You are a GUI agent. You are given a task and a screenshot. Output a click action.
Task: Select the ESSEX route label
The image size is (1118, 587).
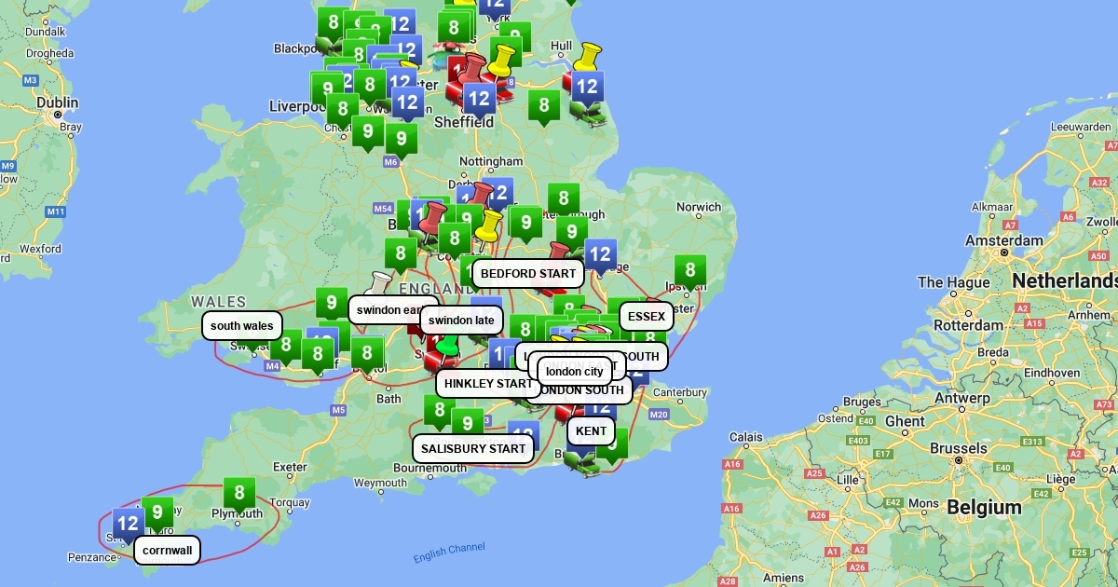coord(646,317)
